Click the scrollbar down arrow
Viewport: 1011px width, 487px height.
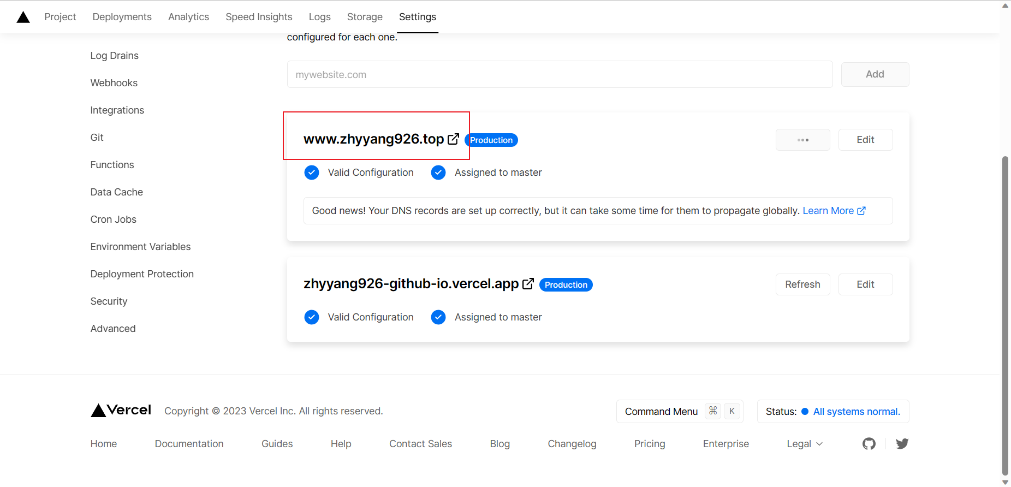[1005, 482]
